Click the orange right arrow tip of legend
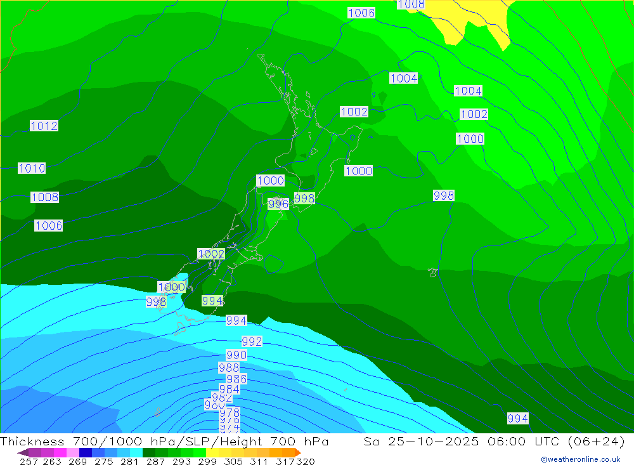The image size is (634, 465). pyautogui.click(x=297, y=453)
